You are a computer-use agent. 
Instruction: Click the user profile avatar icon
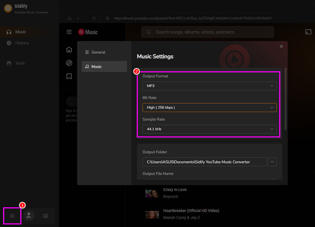pos(29,215)
